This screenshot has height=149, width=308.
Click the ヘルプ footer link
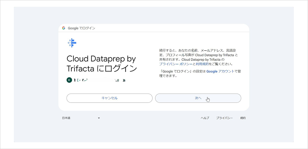(205, 118)
